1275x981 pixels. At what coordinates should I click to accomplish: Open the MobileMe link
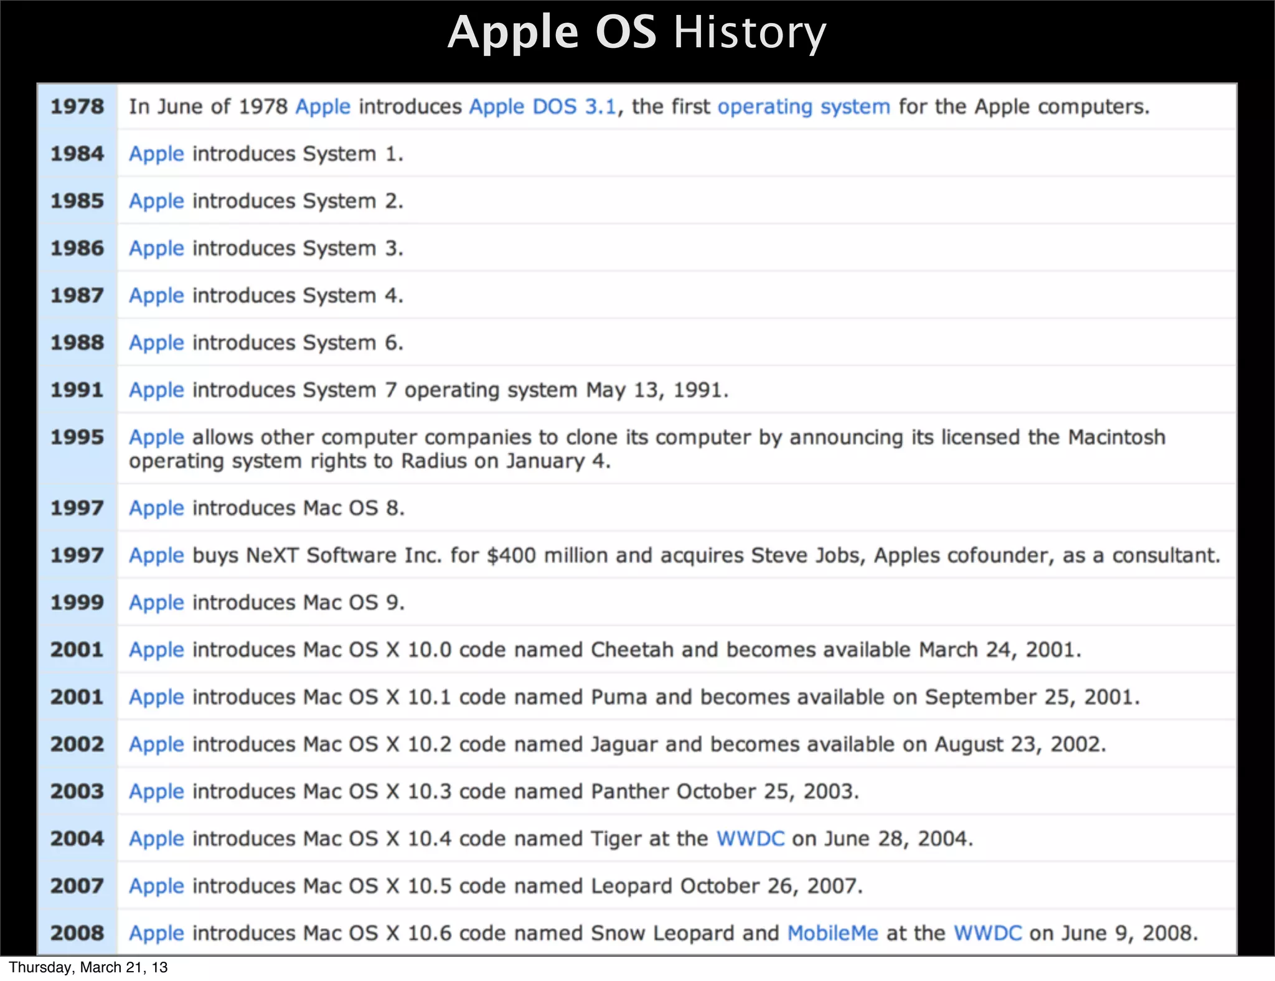pyautogui.click(x=832, y=934)
